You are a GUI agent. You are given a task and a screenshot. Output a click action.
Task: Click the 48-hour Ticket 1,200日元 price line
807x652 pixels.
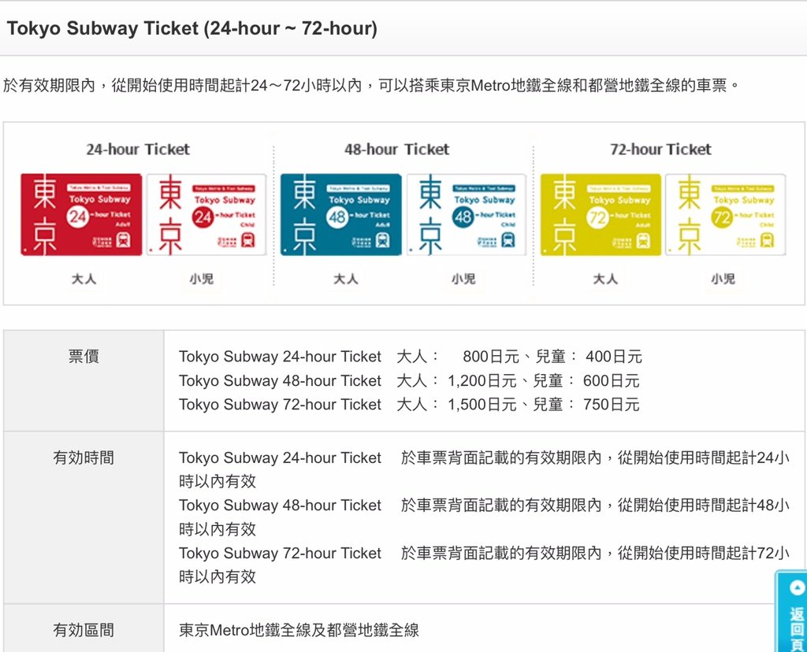click(x=409, y=381)
